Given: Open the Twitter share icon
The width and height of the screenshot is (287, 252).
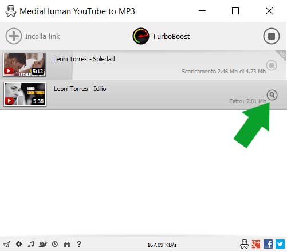Looking at the screenshot, I should tap(280, 244).
